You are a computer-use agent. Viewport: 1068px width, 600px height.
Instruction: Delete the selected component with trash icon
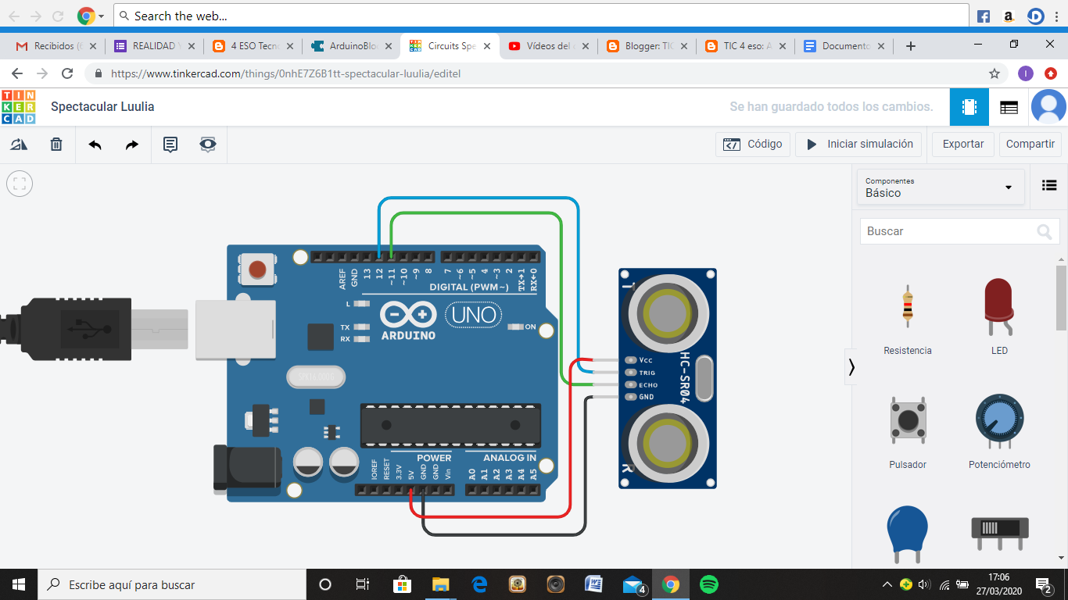tap(56, 145)
